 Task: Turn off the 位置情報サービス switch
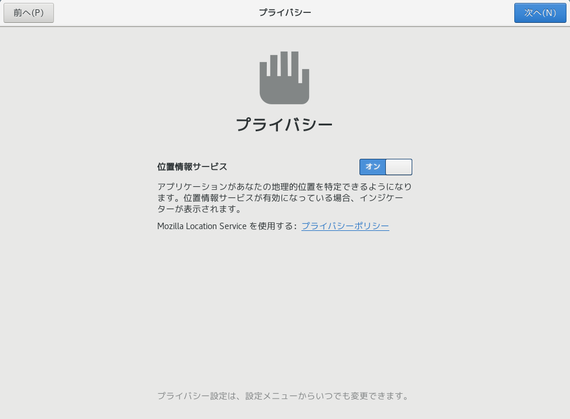[386, 167]
